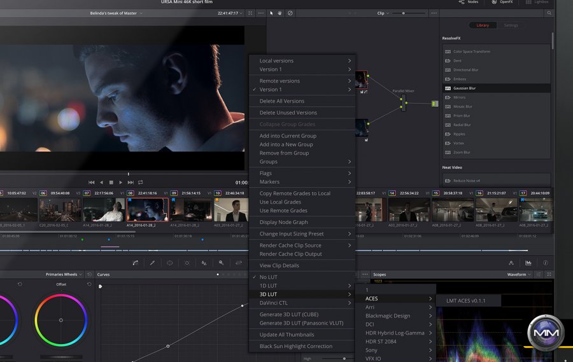
Task: Expand the Scopes panel to full view
Action: (549, 274)
